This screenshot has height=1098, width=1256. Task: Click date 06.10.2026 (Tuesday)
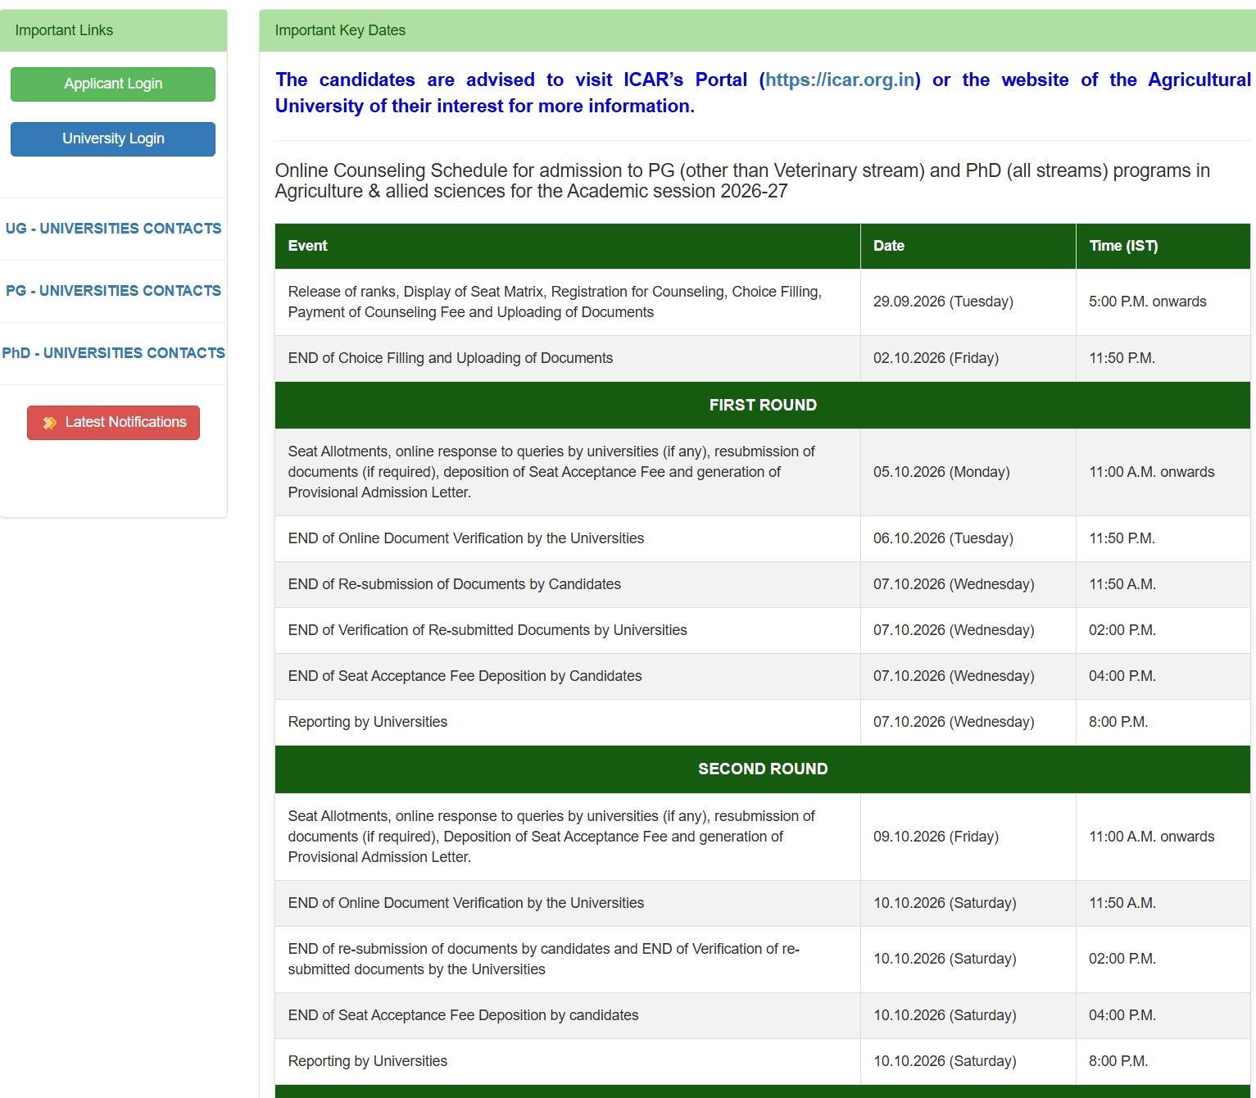click(943, 538)
